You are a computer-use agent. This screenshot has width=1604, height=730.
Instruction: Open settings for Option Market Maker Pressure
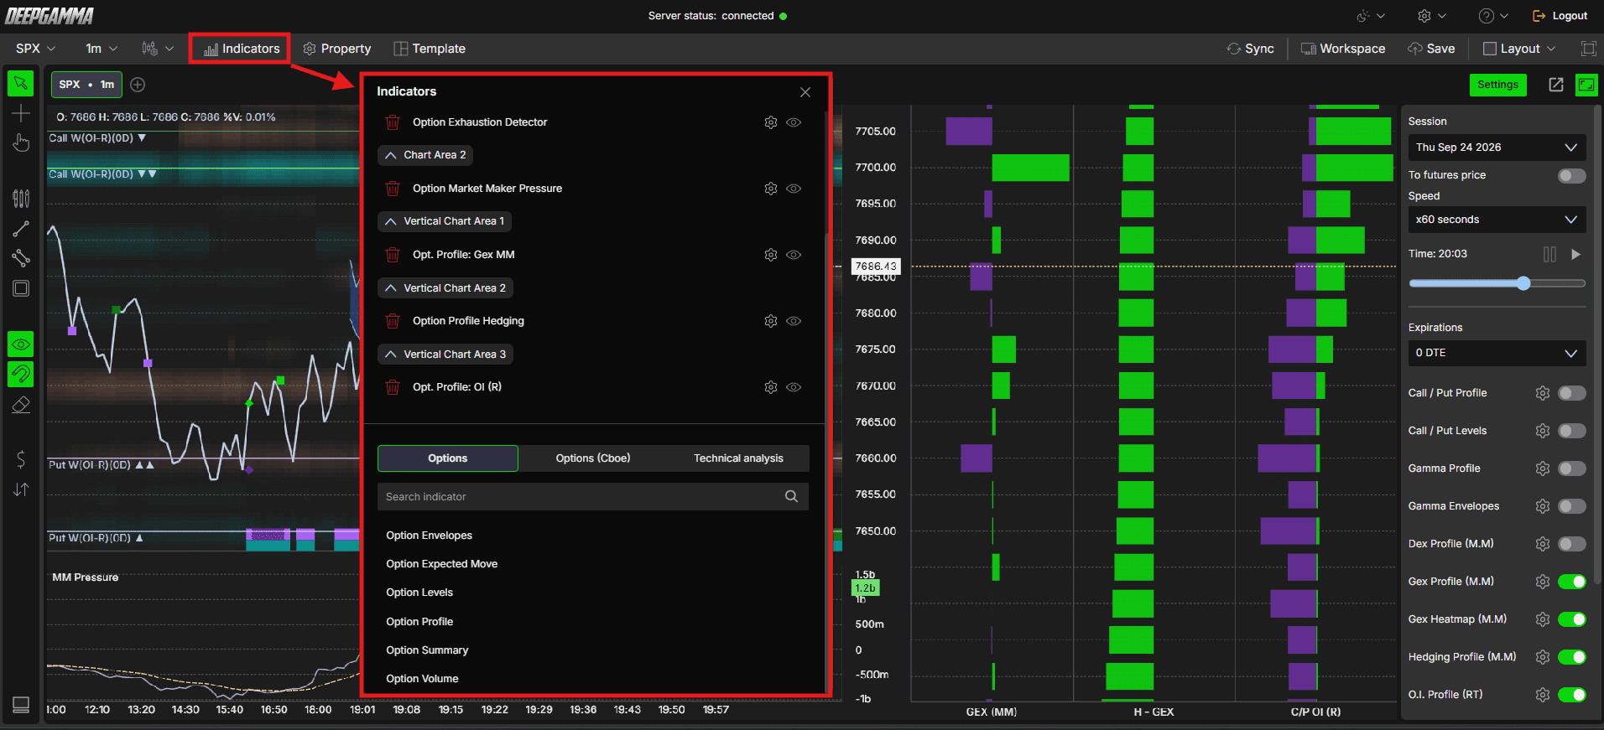770,189
